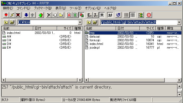Click the delete X toolbar icon
The image size is (183, 103).
click(49, 15)
